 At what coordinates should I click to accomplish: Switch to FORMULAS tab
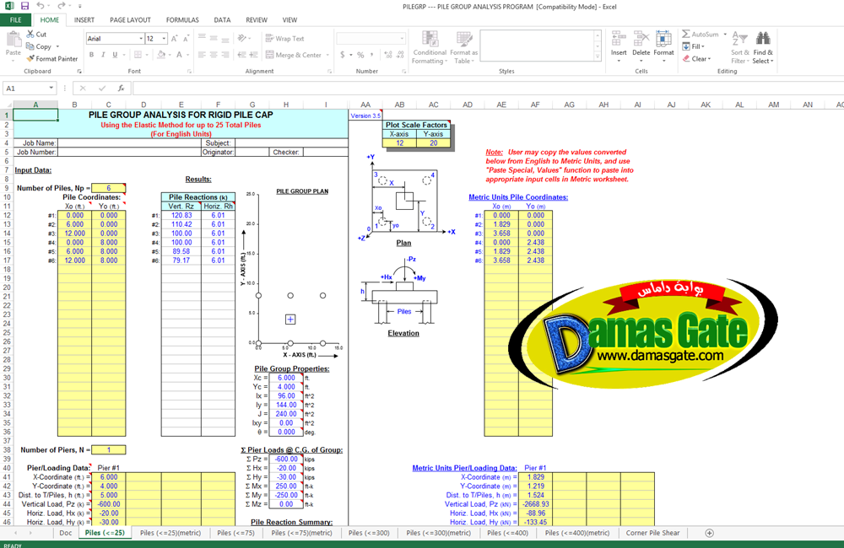[x=182, y=20]
